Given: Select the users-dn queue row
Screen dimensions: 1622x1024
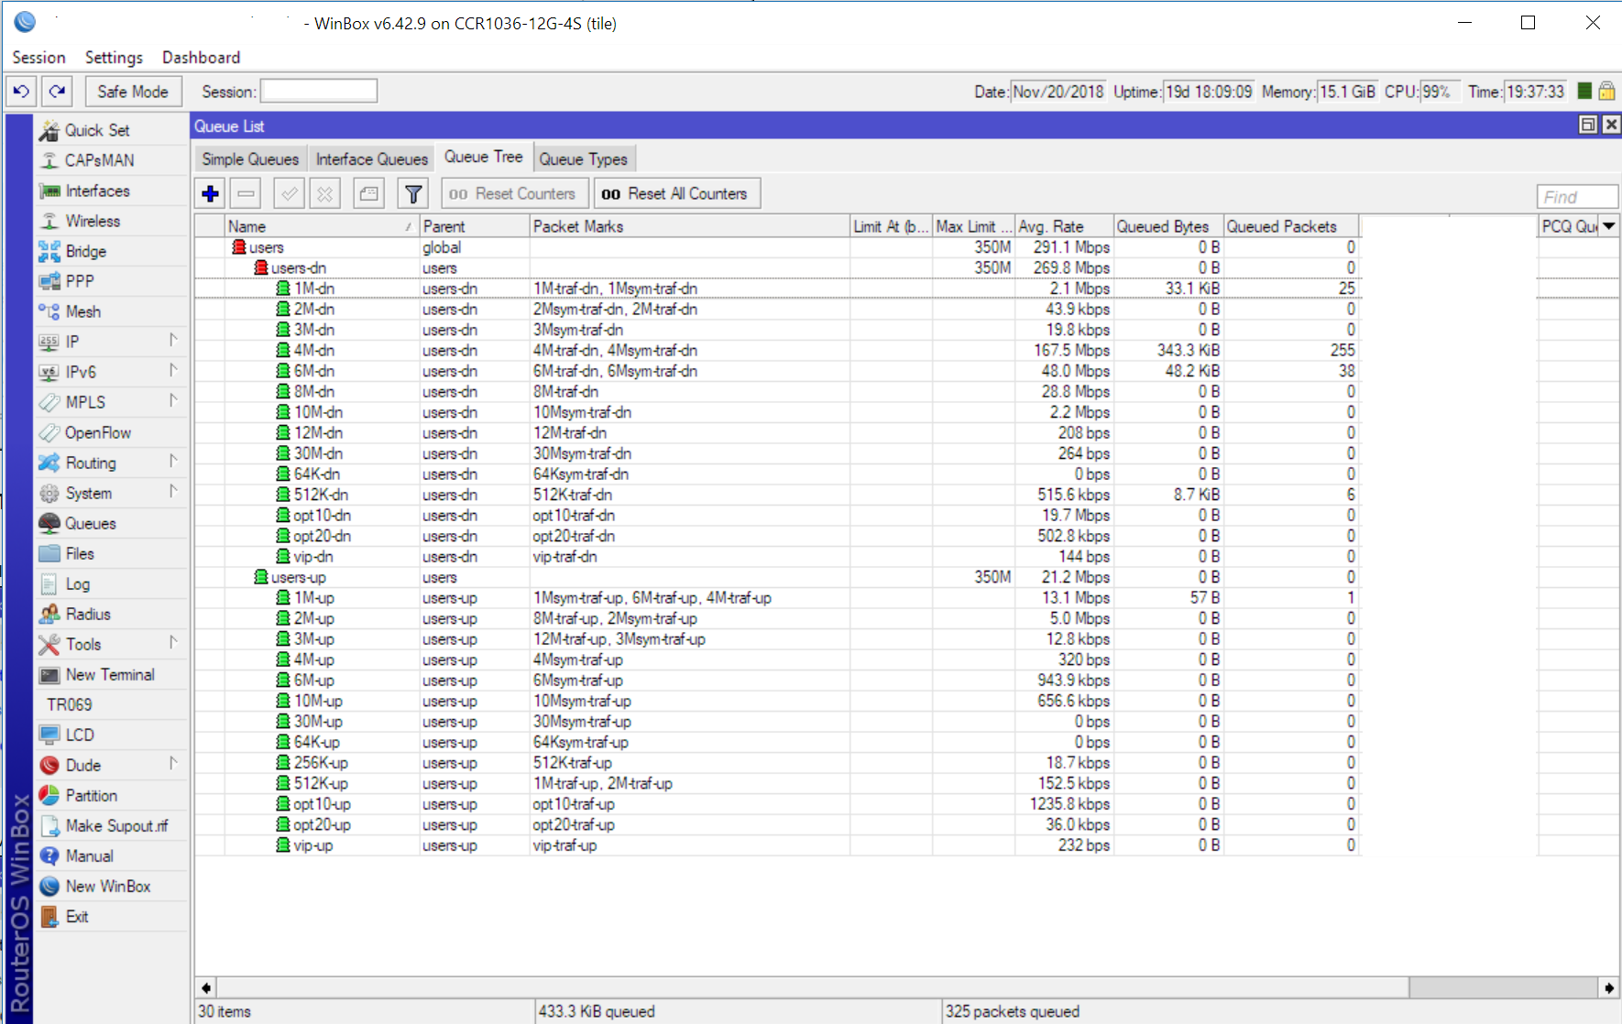Looking at the screenshot, I should [776, 268].
